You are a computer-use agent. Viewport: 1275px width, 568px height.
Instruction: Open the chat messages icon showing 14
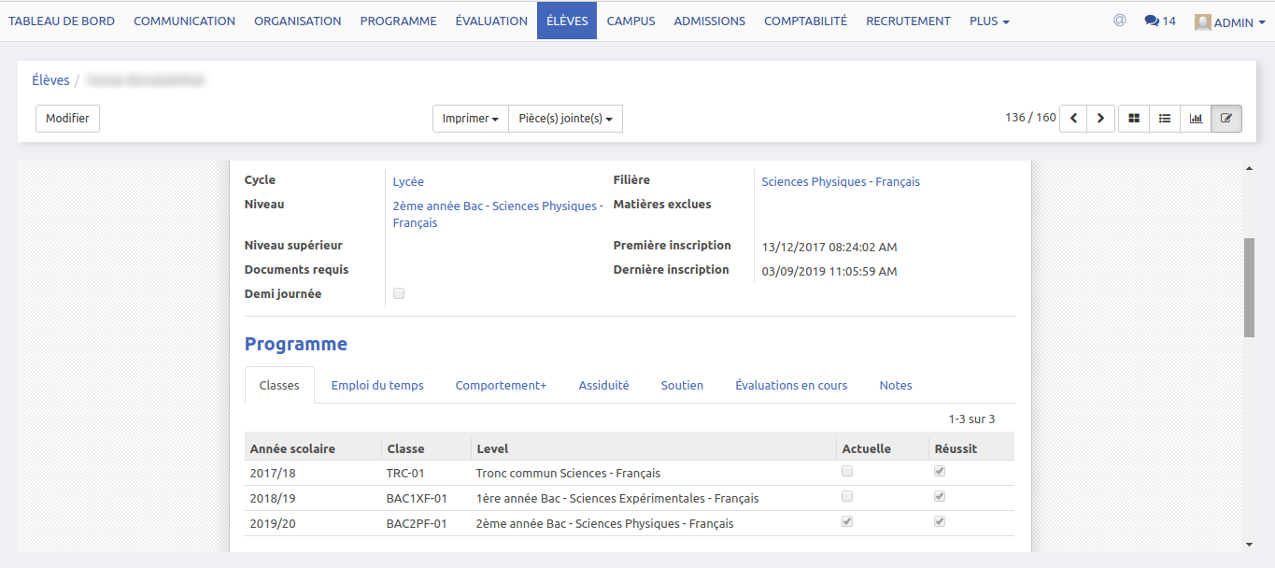coord(1159,21)
